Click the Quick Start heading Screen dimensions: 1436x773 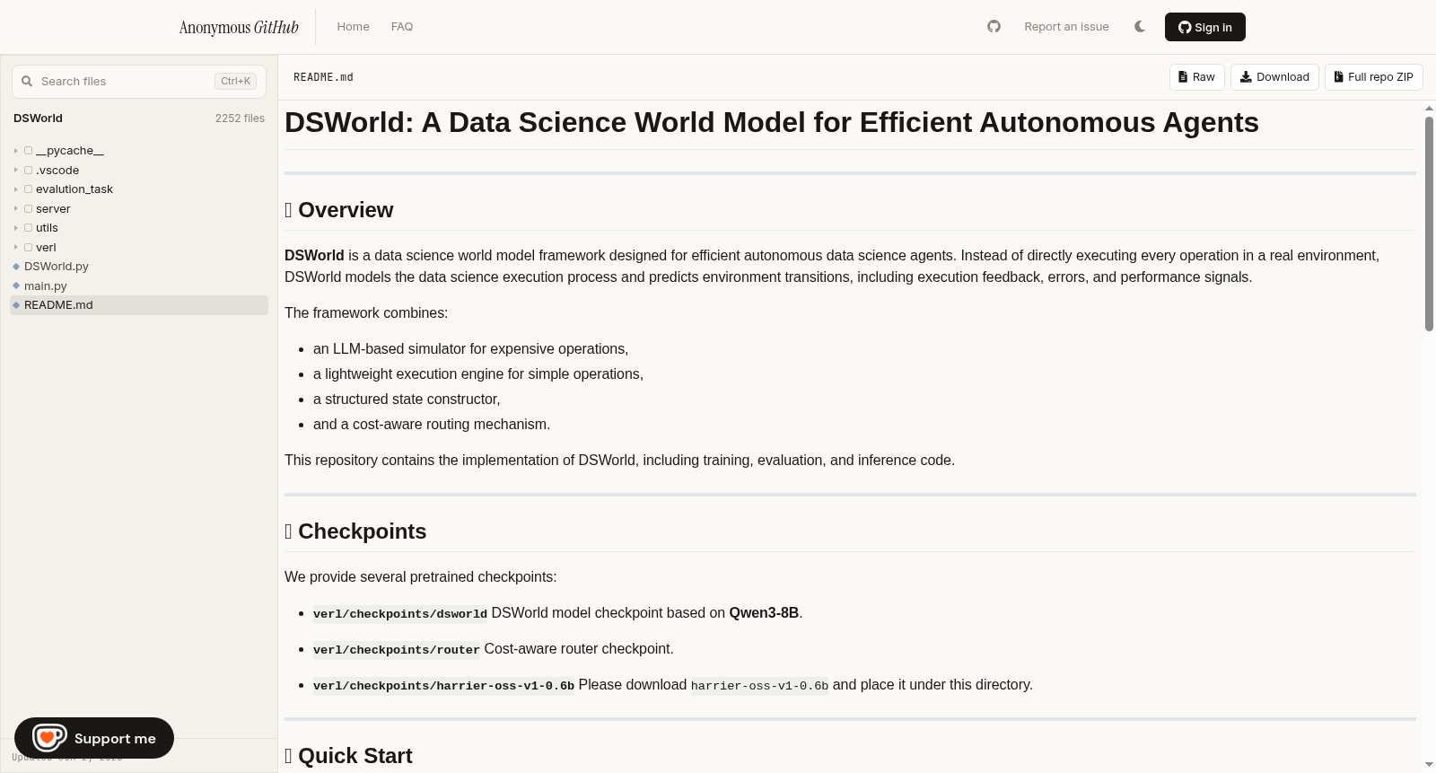click(x=348, y=756)
